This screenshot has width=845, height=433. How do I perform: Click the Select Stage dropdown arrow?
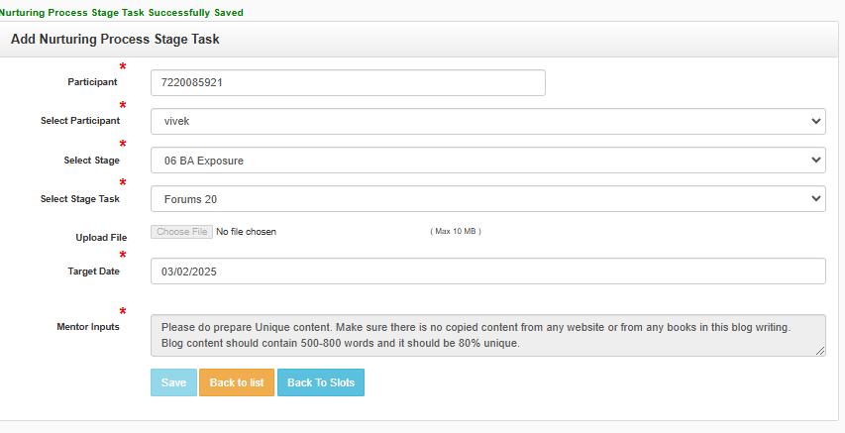[816, 160]
